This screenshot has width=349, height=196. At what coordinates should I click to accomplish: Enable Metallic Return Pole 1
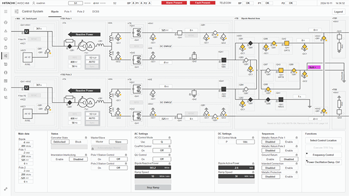[289, 142]
